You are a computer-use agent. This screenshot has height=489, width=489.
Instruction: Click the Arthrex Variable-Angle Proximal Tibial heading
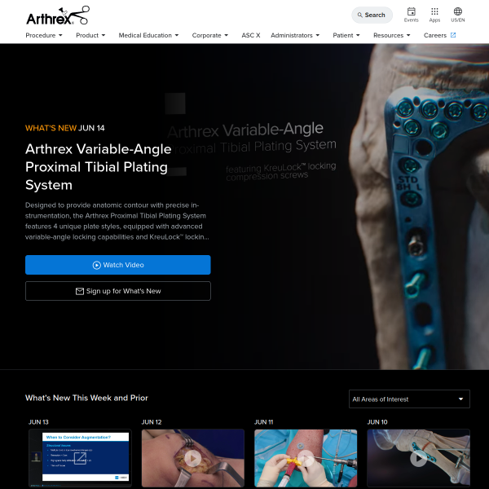click(99, 167)
